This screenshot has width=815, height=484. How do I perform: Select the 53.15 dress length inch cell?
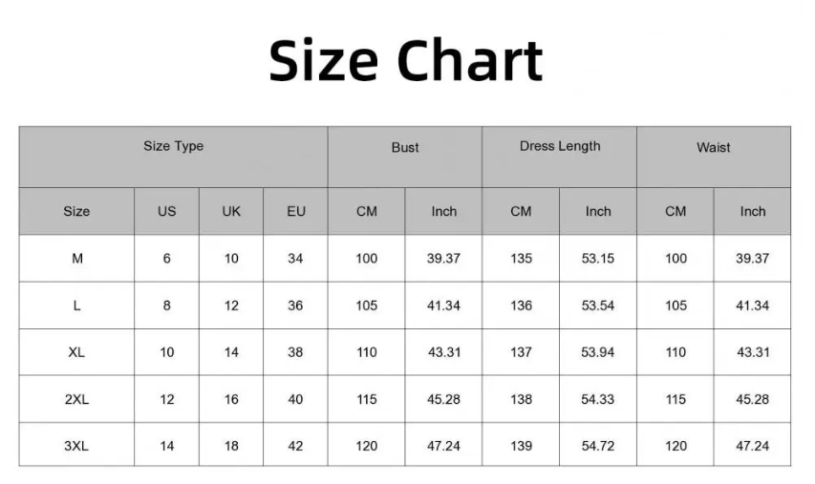(598, 259)
